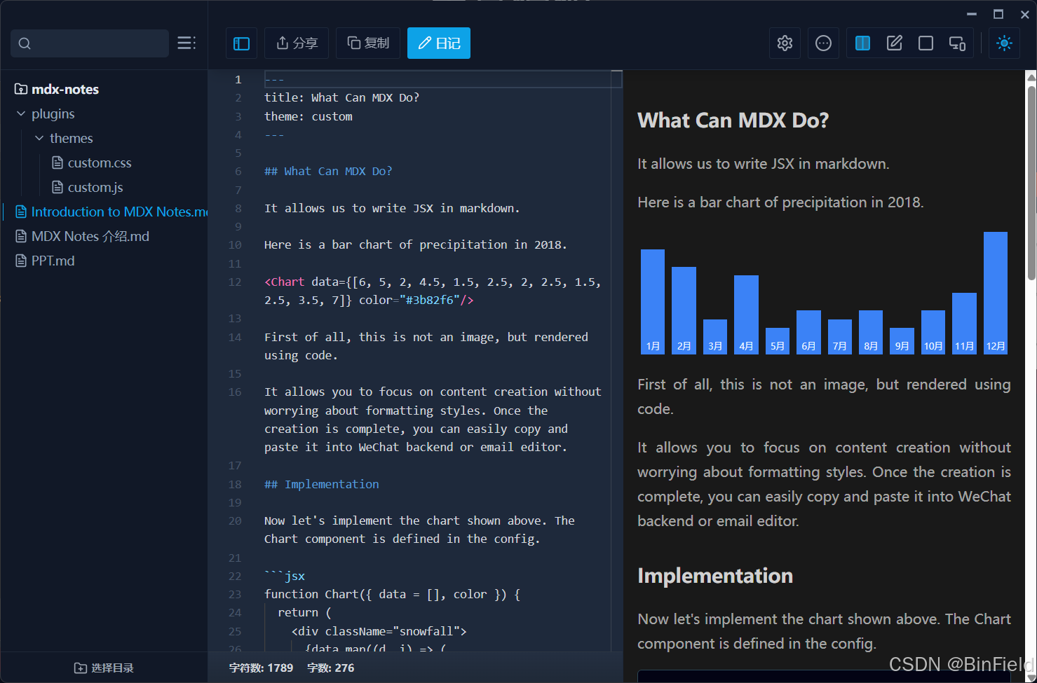
Task: Click the preview pane vertical scrollbar
Action: [1031, 182]
